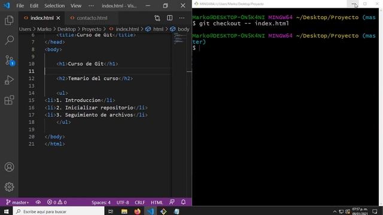The image size is (383, 215).
Task: Open the Windows notification center
Action: point(375,211)
